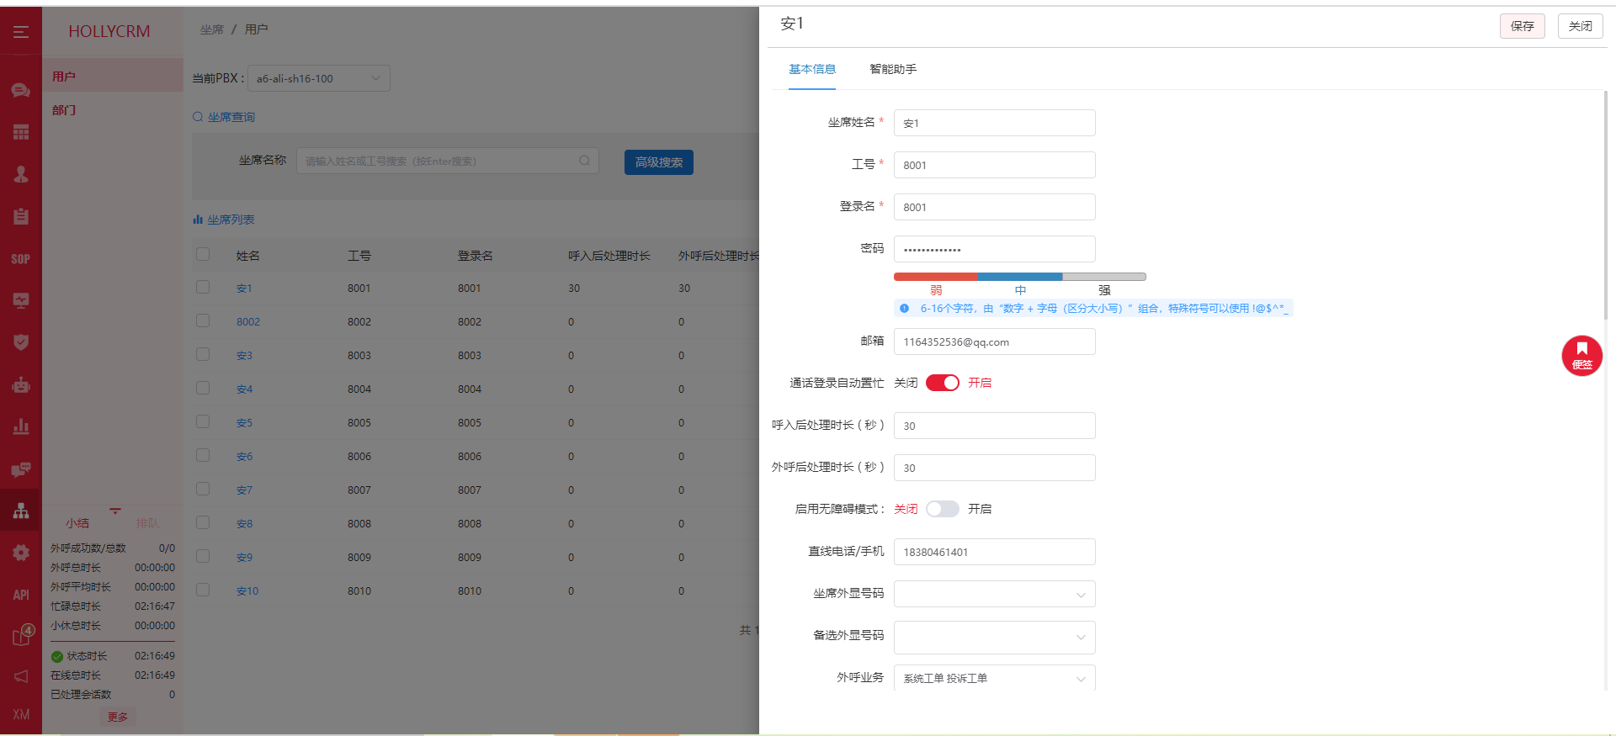Open the bar chart statistics icon
The image size is (1616, 736).
21,427
